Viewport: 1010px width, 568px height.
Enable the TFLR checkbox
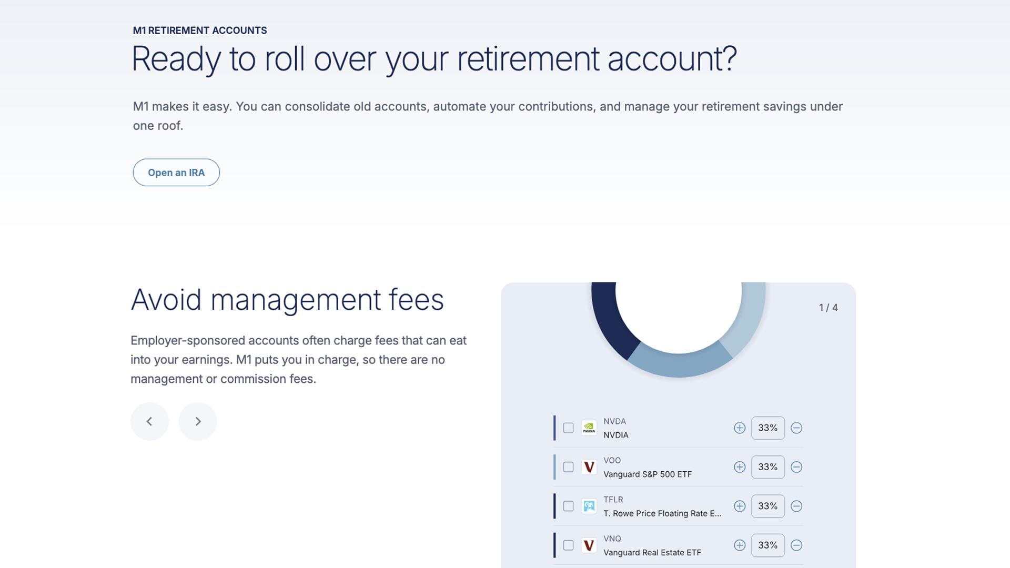click(568, 506)
